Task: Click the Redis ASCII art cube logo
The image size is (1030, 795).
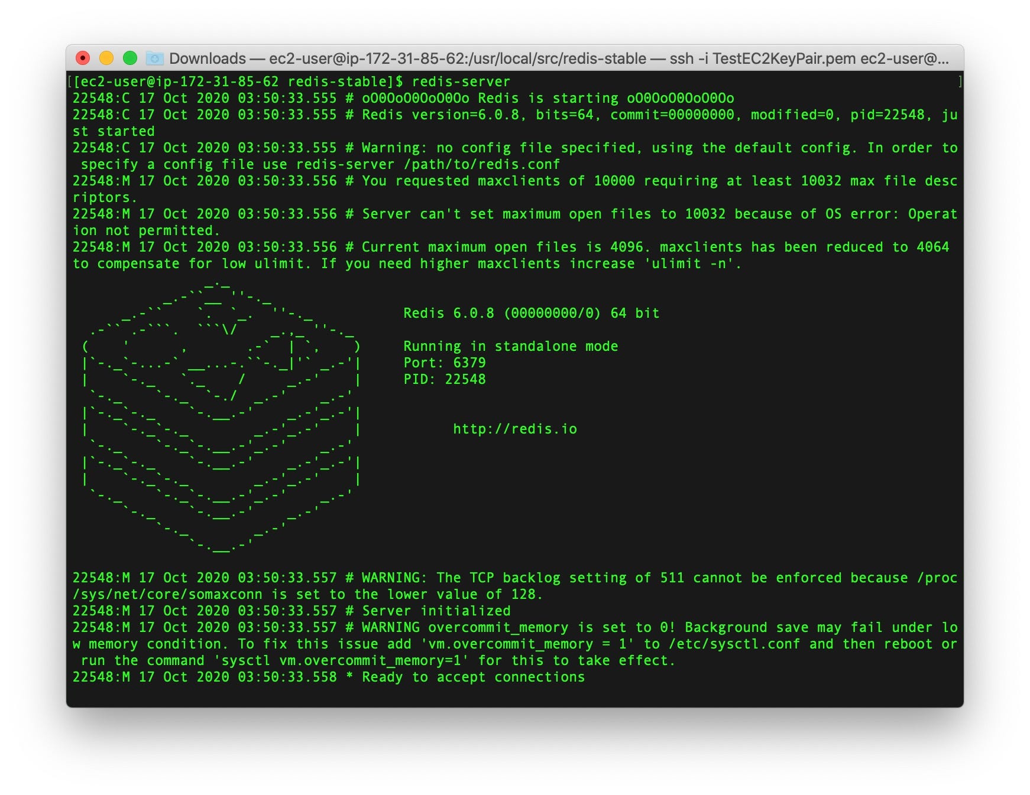Action: [x=222, y=418]
